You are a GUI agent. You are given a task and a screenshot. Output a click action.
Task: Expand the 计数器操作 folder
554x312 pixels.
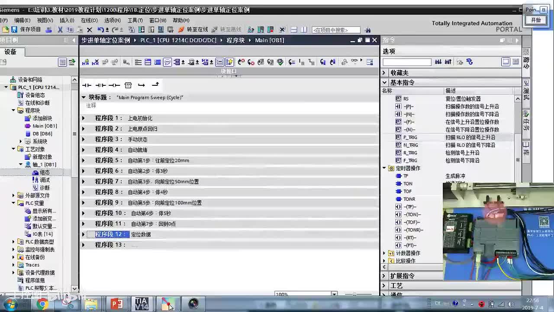tap(384, 253)
